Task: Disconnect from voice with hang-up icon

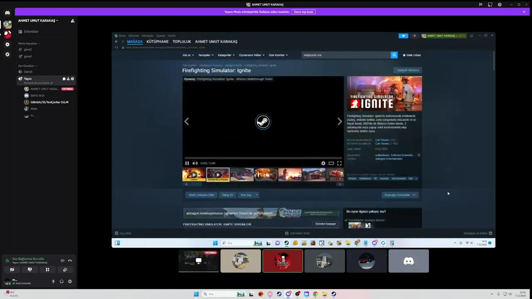Action: point(70,261)
